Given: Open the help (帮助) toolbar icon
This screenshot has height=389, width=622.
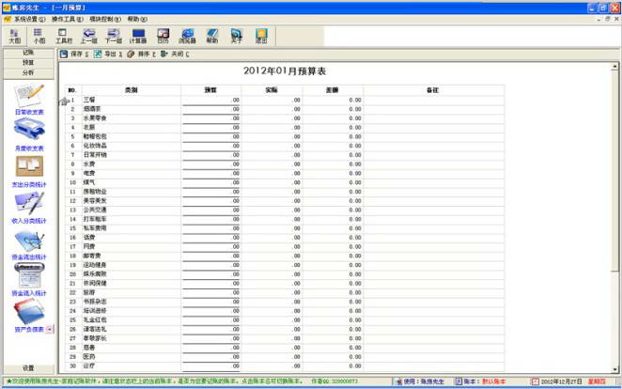Looking at the screenshot, I should click(x=212, y=36).
